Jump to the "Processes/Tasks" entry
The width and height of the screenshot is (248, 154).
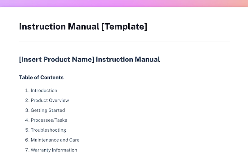[49, 120]
